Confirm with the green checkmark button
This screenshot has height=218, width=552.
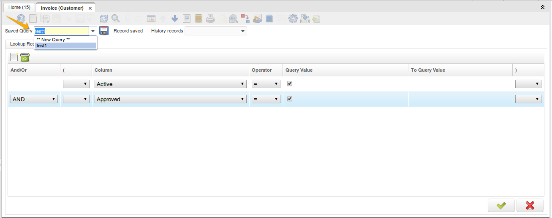(501, 205)
